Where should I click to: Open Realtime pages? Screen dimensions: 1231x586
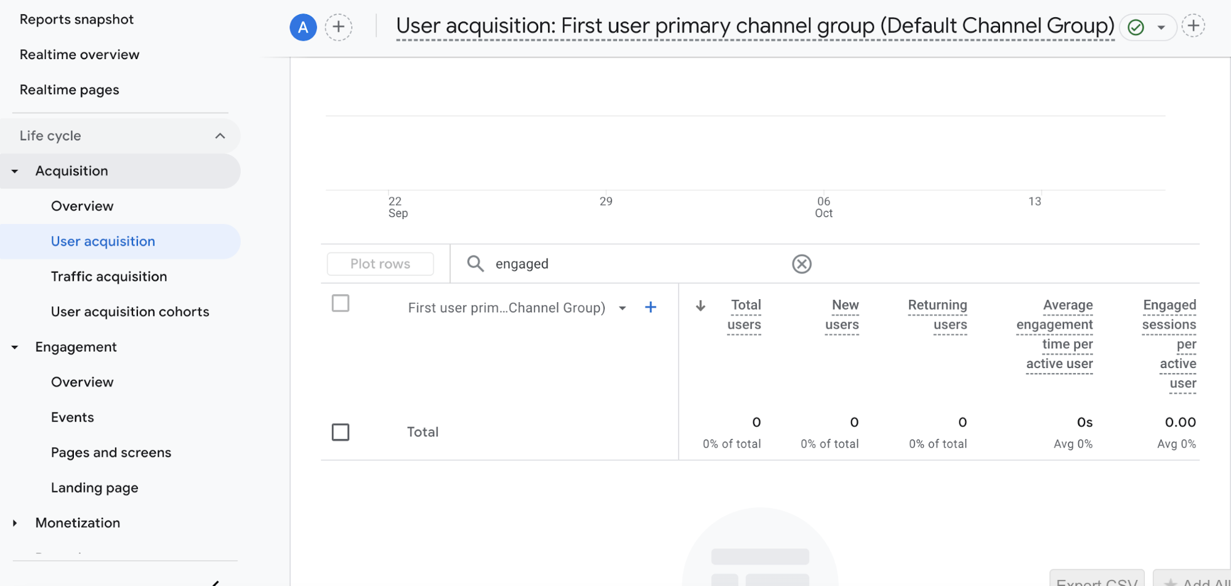point(70,90)
